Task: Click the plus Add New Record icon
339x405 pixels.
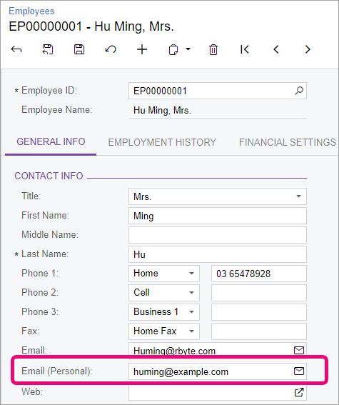Action: 142,49
